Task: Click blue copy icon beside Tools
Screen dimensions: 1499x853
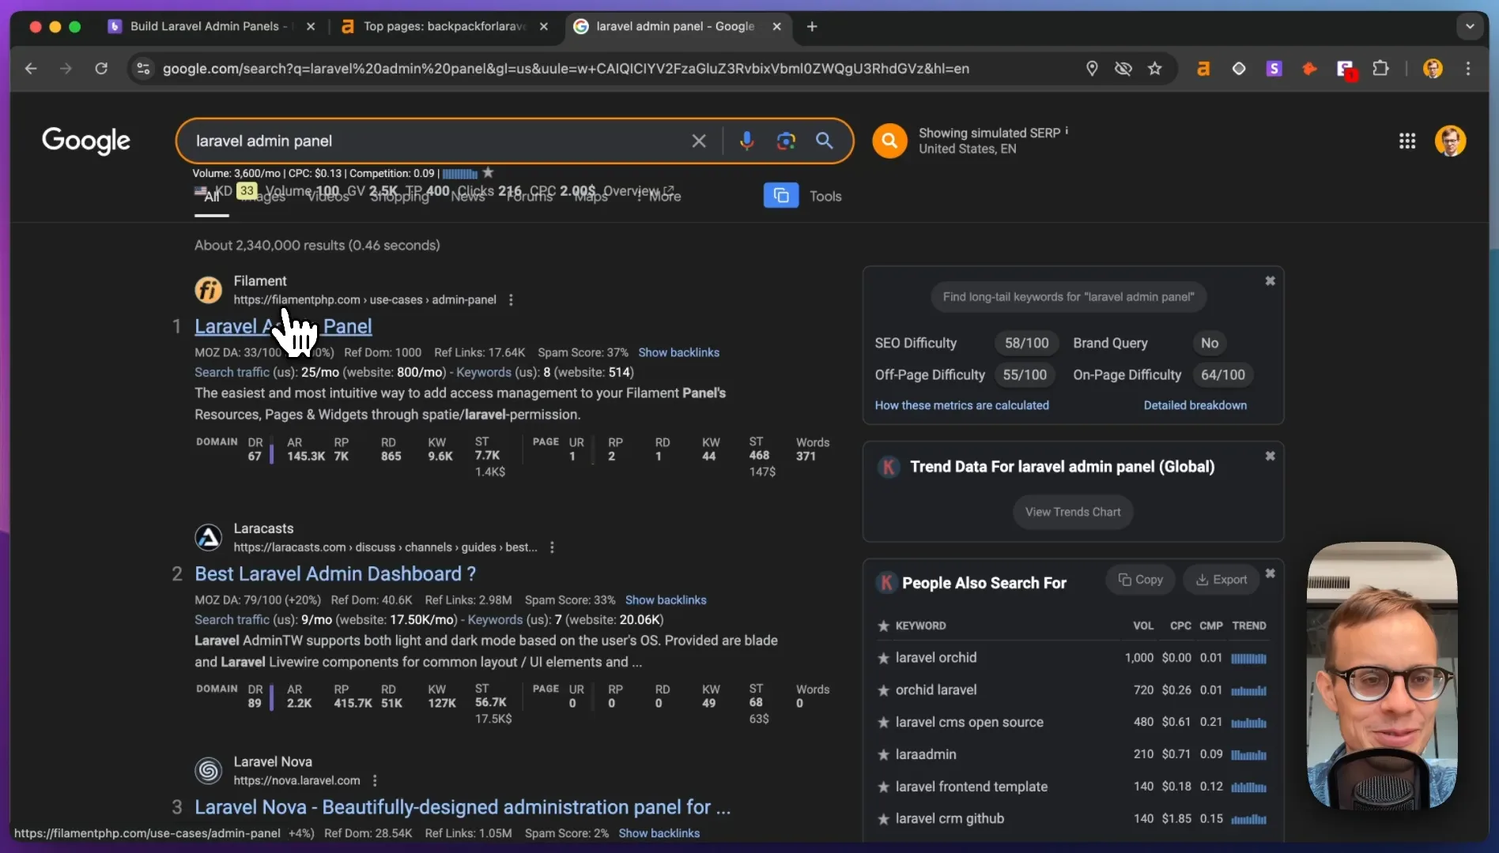Action: pyautogui.click(x=781, y=195)
